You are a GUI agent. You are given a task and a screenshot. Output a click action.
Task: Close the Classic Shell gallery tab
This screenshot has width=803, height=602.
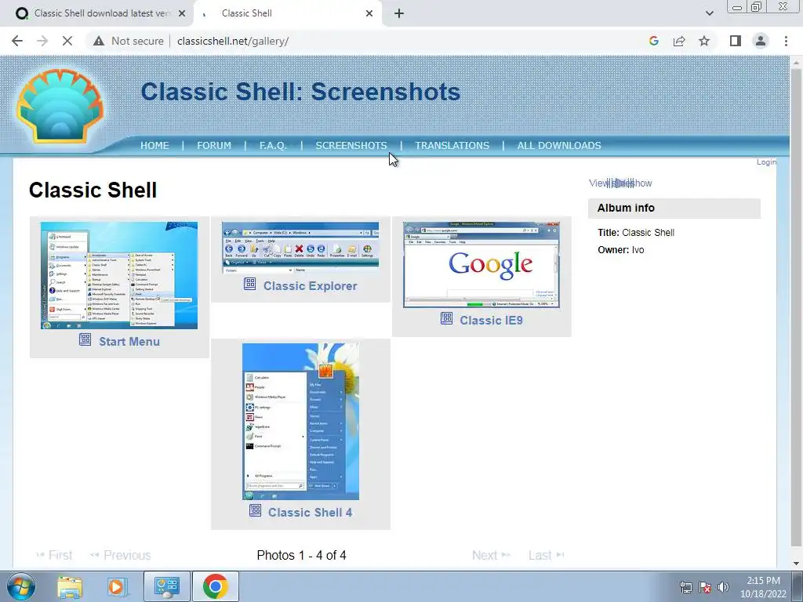coord(369,13)
